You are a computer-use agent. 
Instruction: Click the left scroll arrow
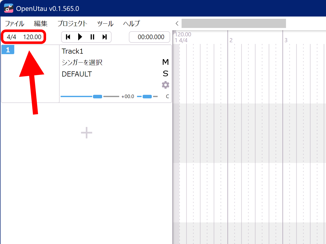pyautogui.click(x=177, y=23)
